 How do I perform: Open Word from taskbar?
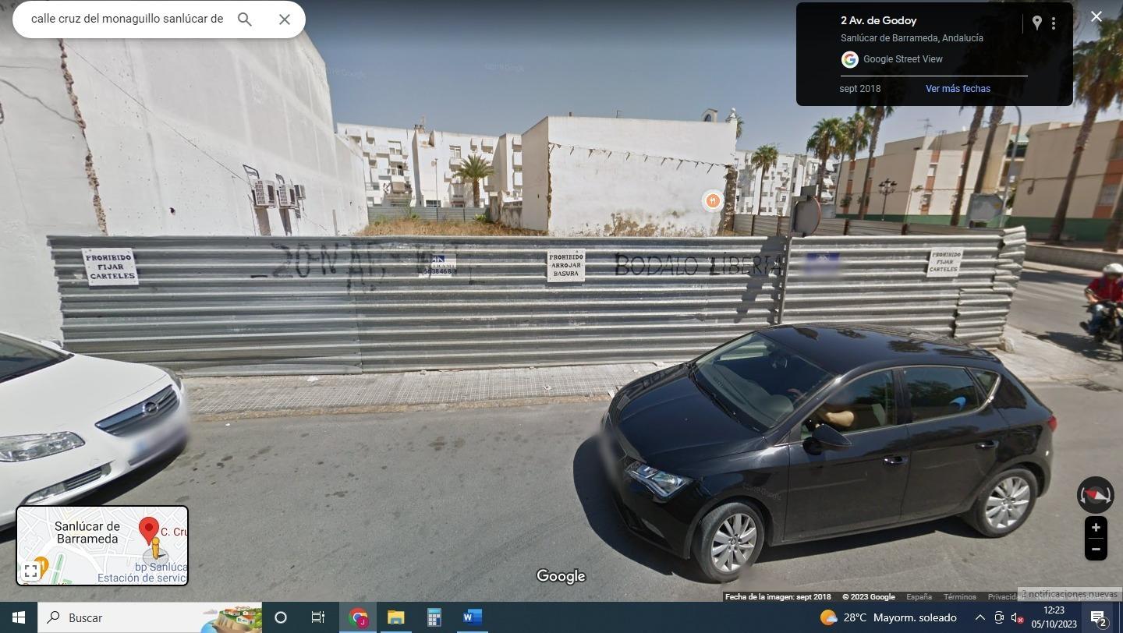click(x=472, y=617)
